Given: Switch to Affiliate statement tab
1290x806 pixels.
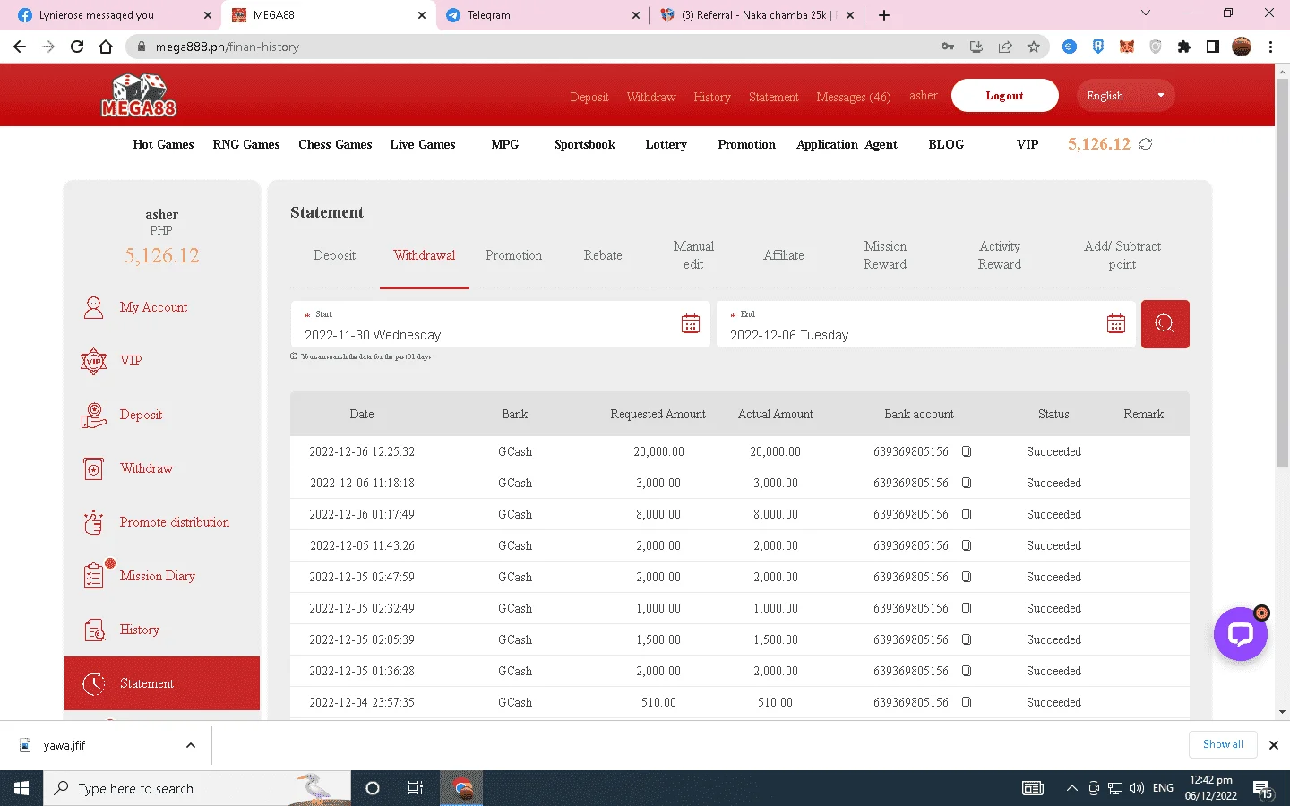Looking at the screenshot, I should pyautogui.click(x=784, y=255).
